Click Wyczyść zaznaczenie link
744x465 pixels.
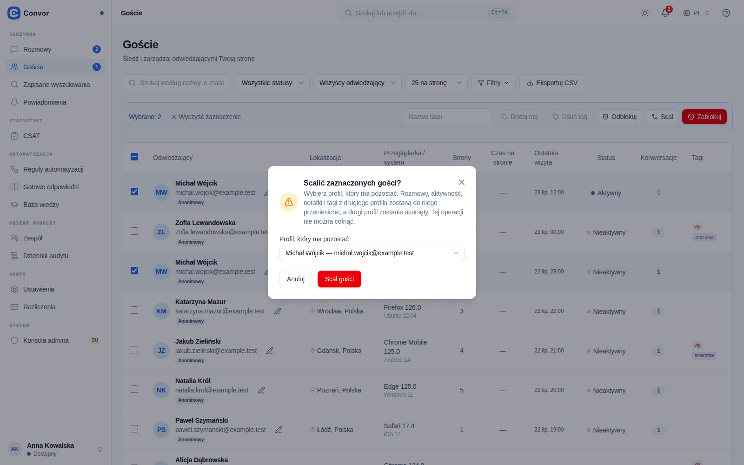click(206, 117)
